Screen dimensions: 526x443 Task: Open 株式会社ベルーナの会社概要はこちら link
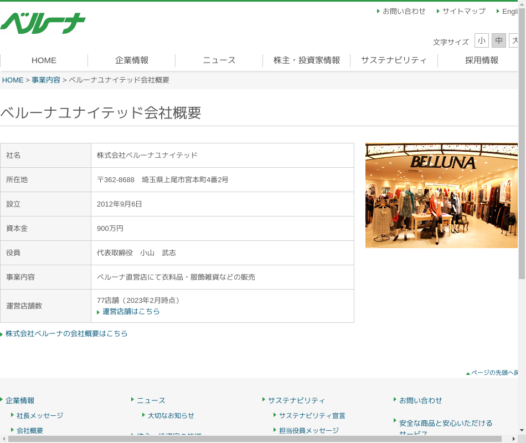[x=66, y=334]
